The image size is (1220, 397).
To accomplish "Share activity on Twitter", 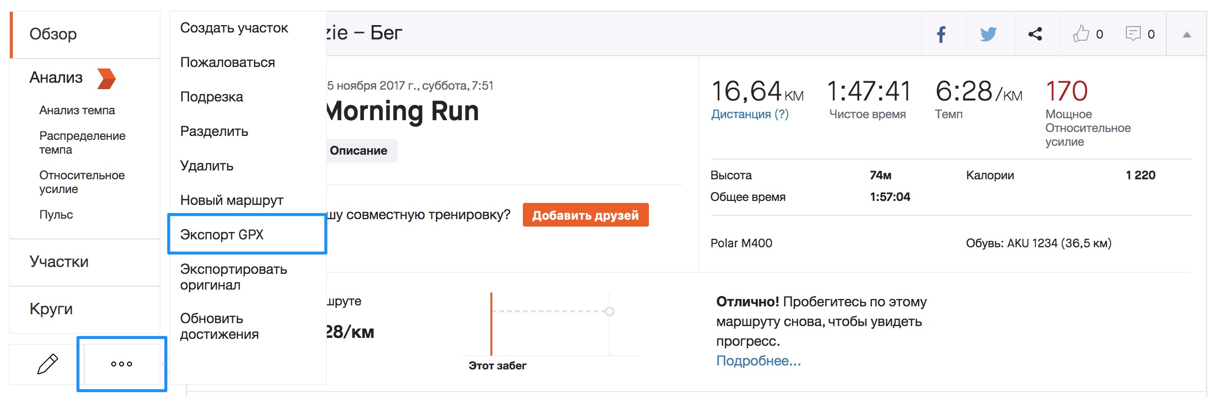I will (988, 34).
